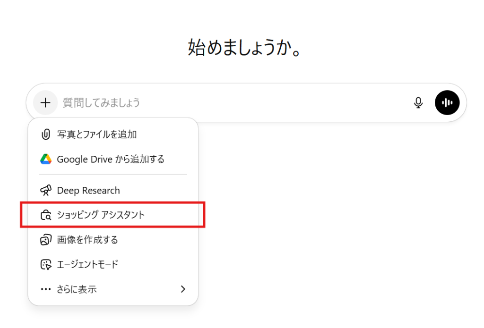Open Deep Research from the menu
Screen dimensions: 484x328
(x=88, y=191)
